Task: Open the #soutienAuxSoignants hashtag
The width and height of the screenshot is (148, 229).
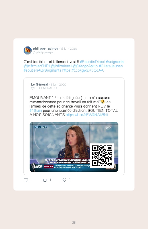Action: pos(42,70)
